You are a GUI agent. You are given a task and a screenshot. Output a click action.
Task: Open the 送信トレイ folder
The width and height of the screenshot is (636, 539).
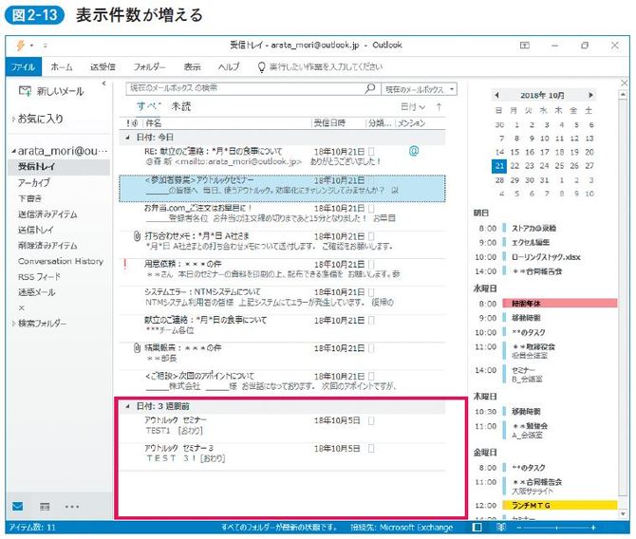[x=36, y=230]
